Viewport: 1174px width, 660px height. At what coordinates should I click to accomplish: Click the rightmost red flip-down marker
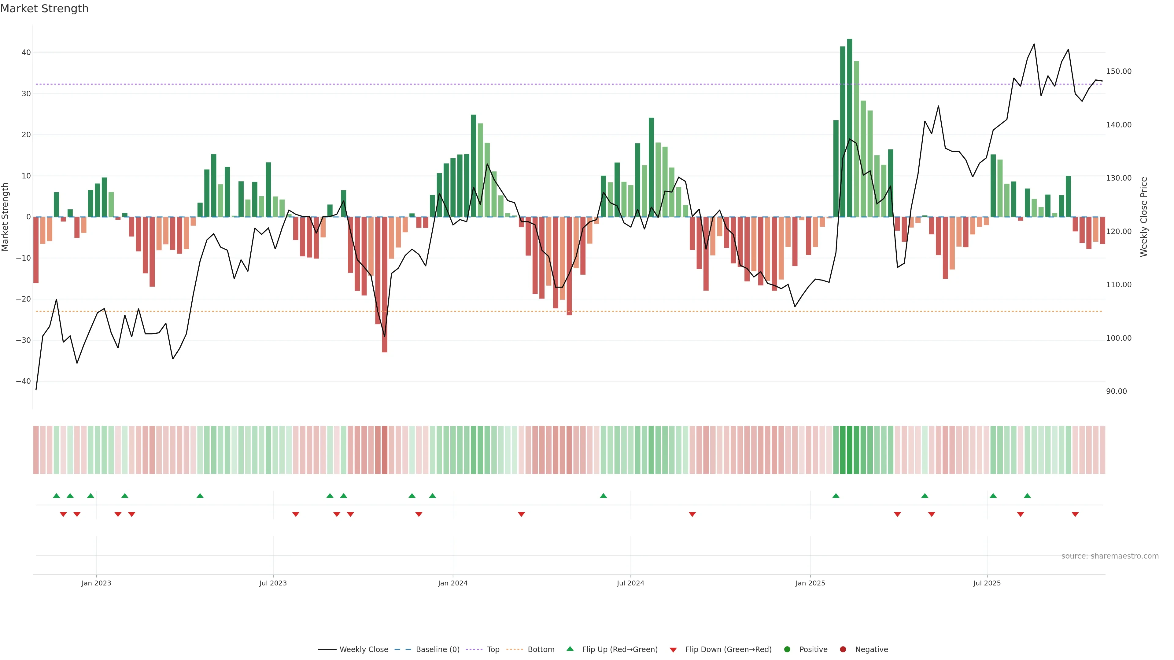click(x=1075, y=514)
